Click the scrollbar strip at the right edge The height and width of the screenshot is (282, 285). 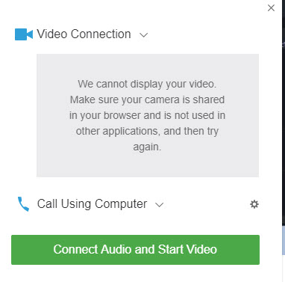pyautogui.click(x=284, y=241)
